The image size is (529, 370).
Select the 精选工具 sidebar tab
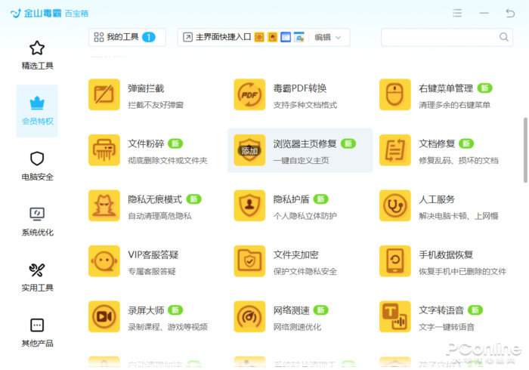point(37,56)
